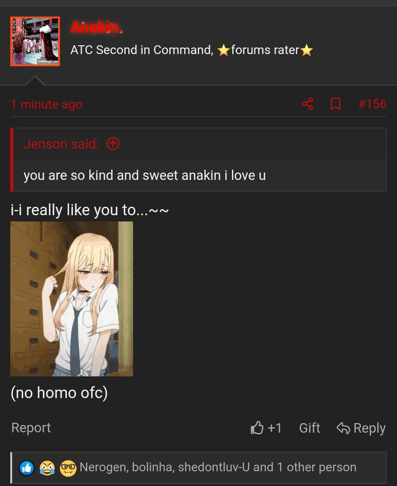Jump to quoted post via up-arrow icon
This screenshot has width=397, height=486.
[113, 144]
